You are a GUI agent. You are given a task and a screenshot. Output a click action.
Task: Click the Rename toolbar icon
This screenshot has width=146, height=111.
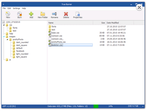54,14
